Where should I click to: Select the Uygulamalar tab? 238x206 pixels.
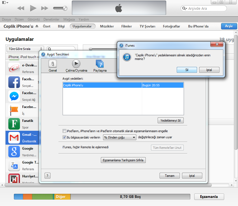[x=83, y=26]
